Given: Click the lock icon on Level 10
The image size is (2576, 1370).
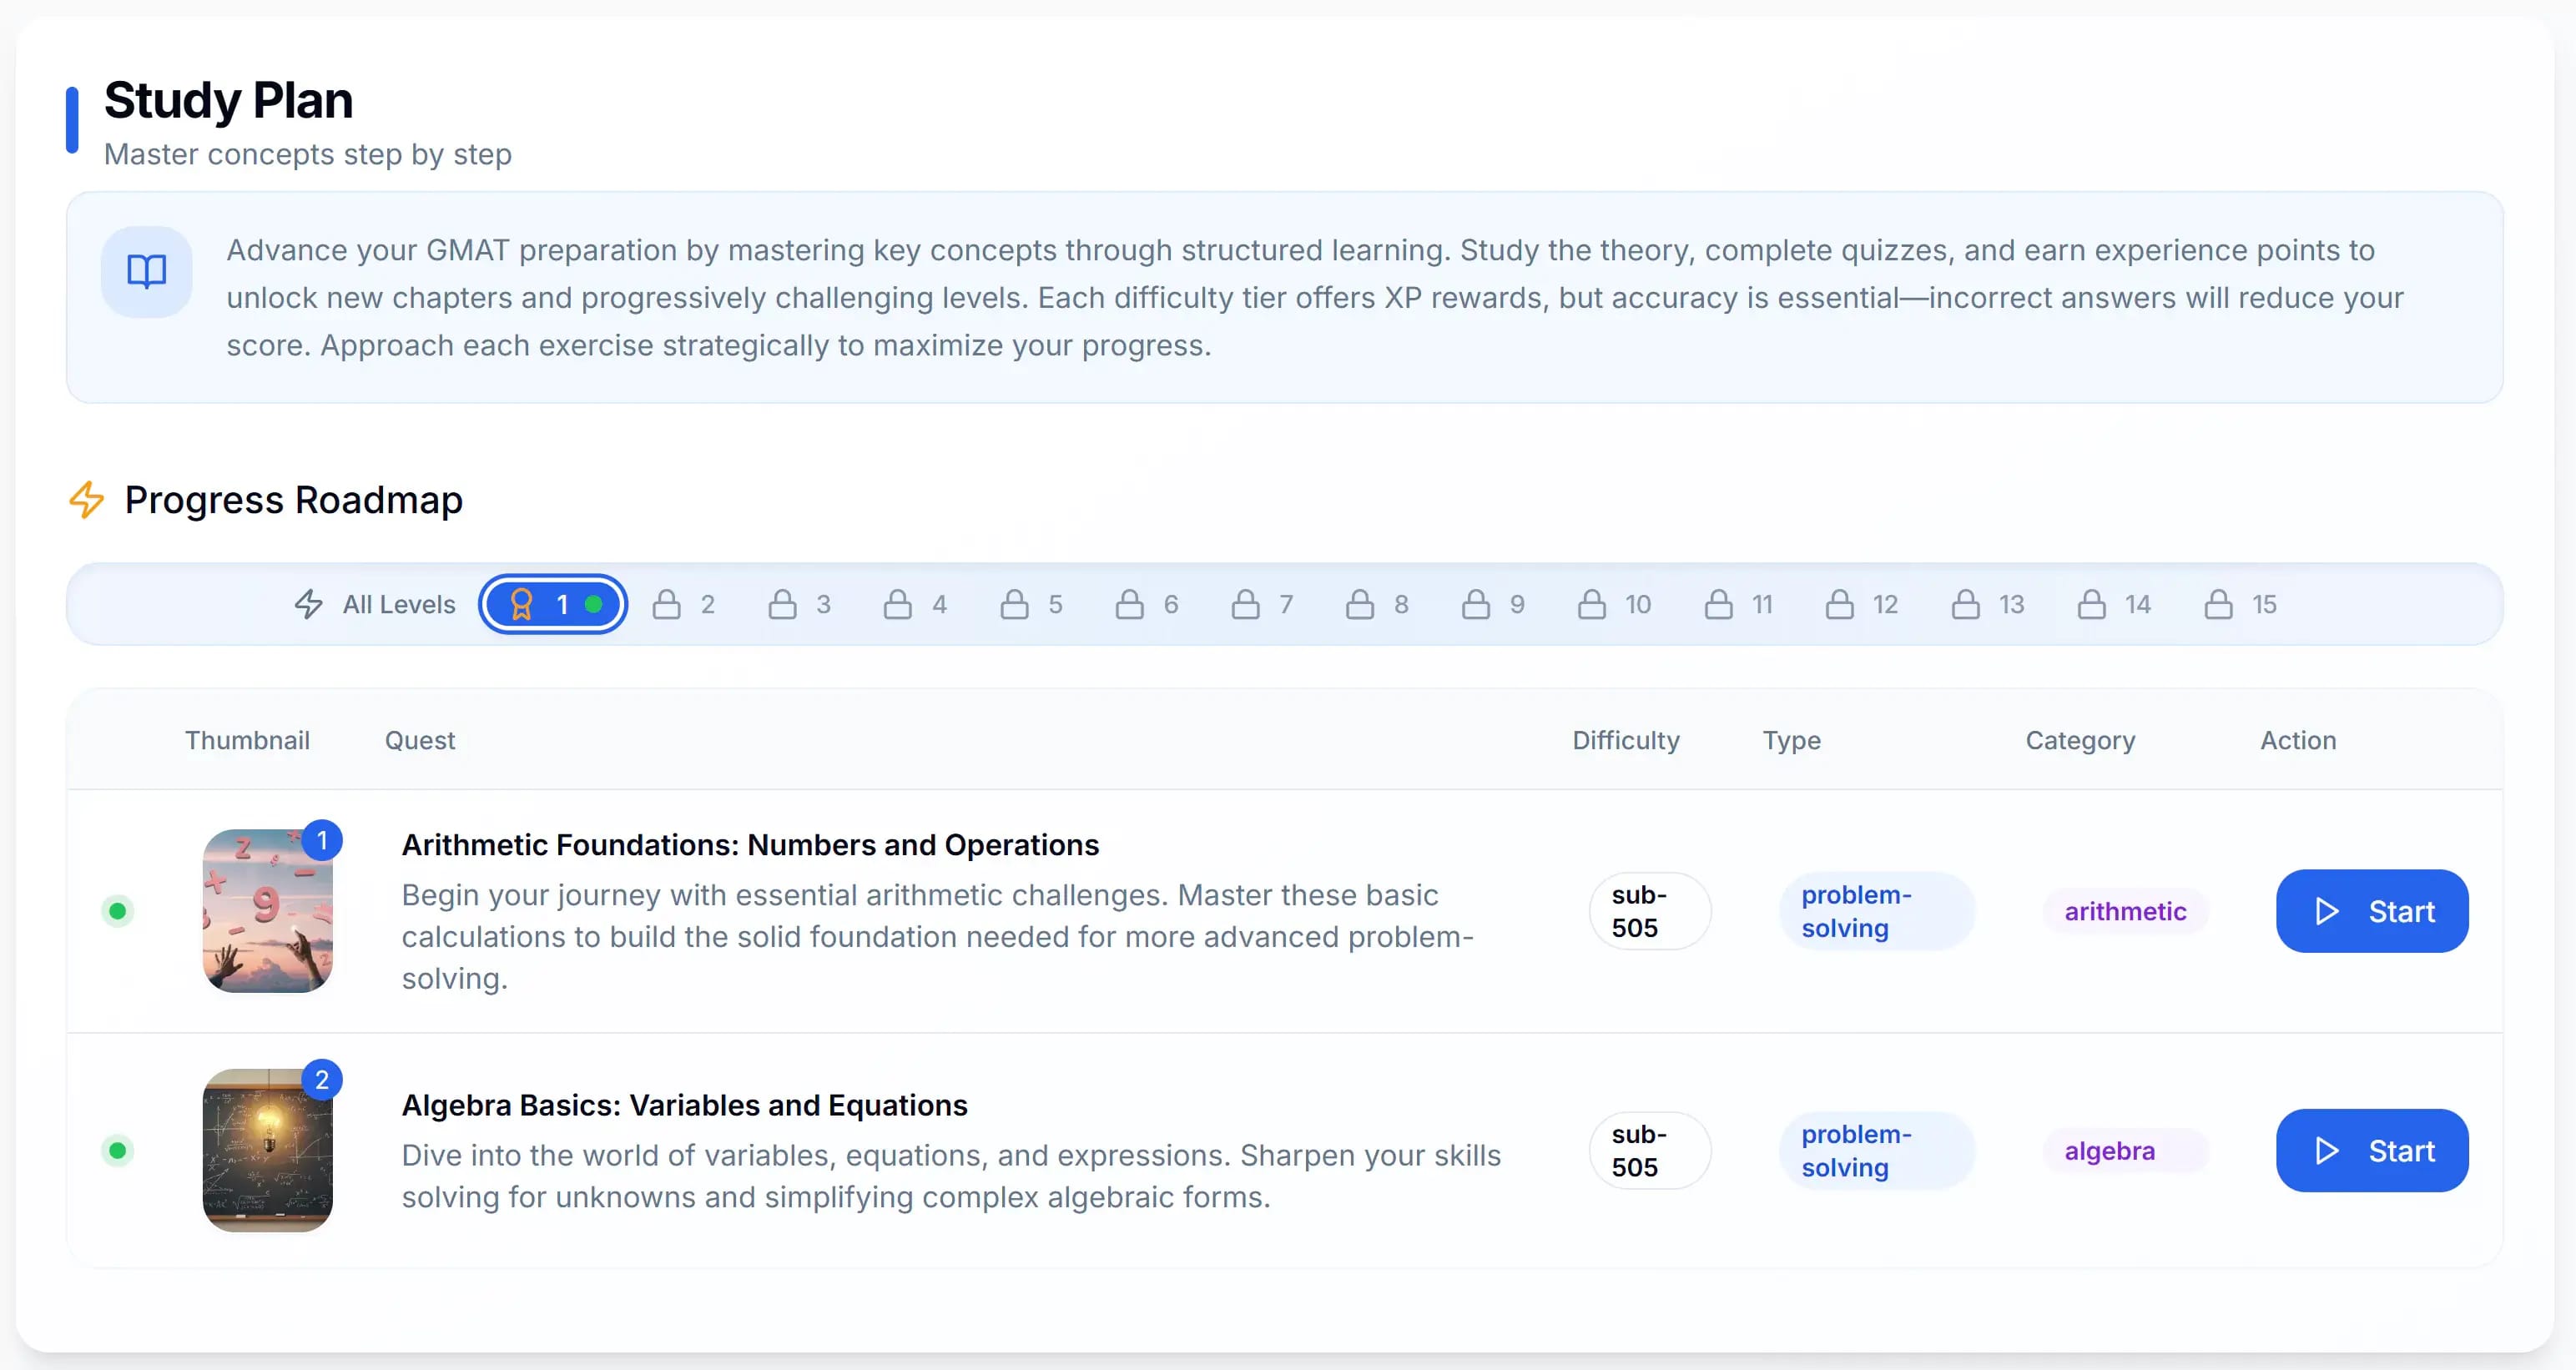Looking at the screenshot, I should [1592, 603].
